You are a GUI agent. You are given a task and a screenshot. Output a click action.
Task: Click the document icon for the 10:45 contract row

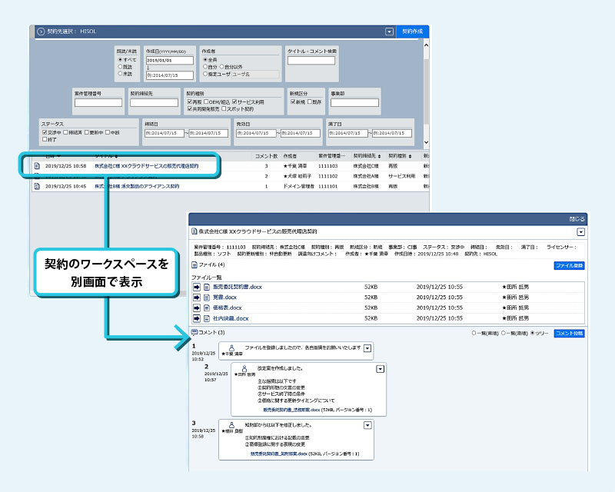point(36,186)
